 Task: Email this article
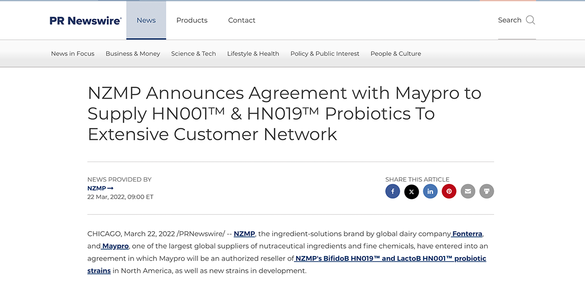pyautogui.click(x=468, y=191)
